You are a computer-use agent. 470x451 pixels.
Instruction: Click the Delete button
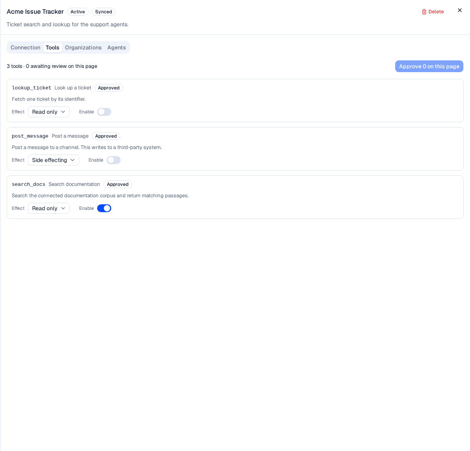[x=433, y=12]
